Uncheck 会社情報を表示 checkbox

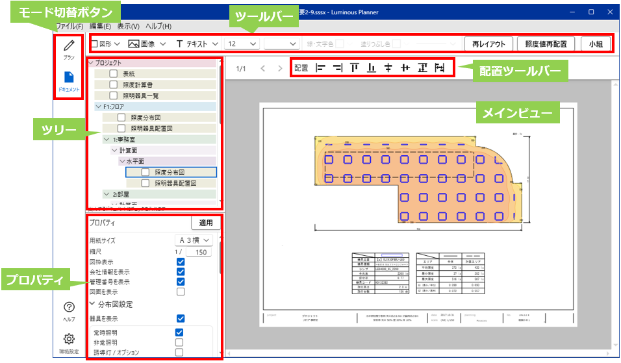click(x=181, y=272)
